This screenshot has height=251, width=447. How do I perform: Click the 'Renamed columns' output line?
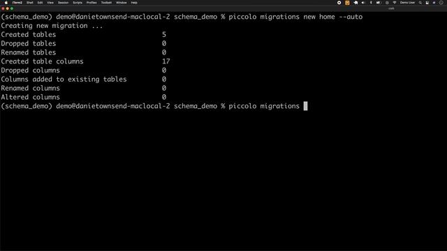[83, 89]
